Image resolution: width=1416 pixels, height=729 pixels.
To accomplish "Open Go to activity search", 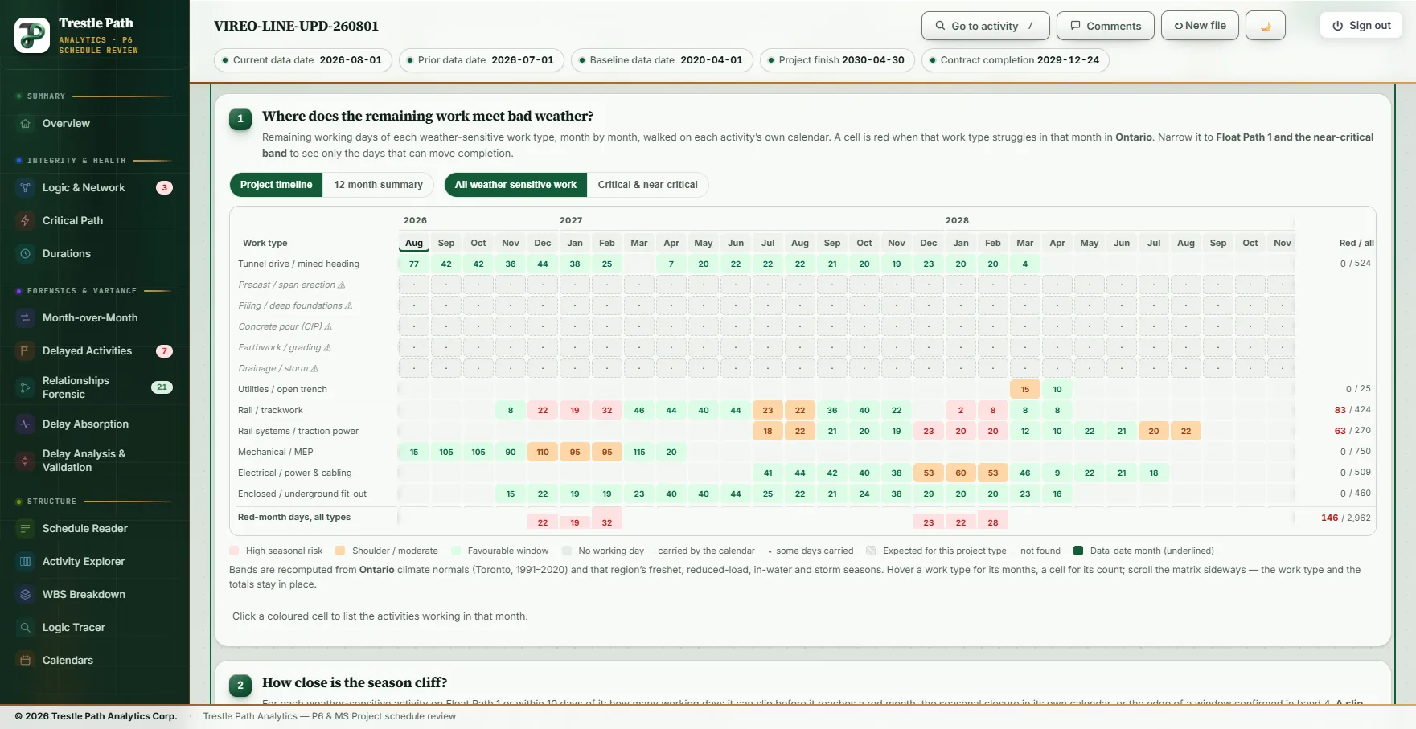I will tap(986, 26).
